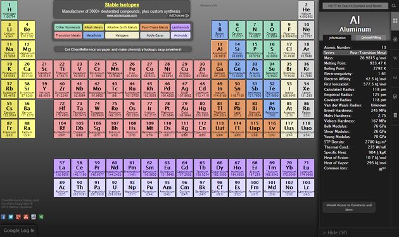Select the Silicon element cell
399x237 pixels.
click(237, 49)
